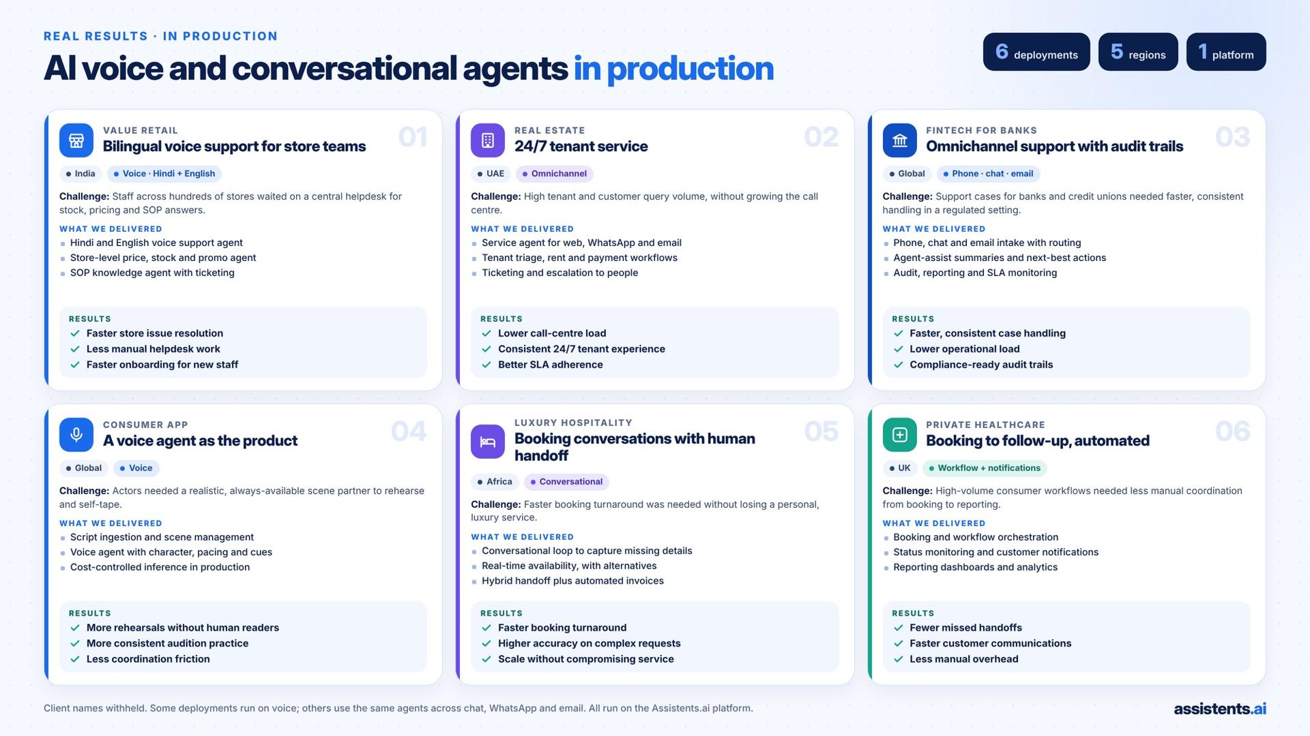Click card number 05
Viewport: 1310px width, 736px height.
pos(821,431)
